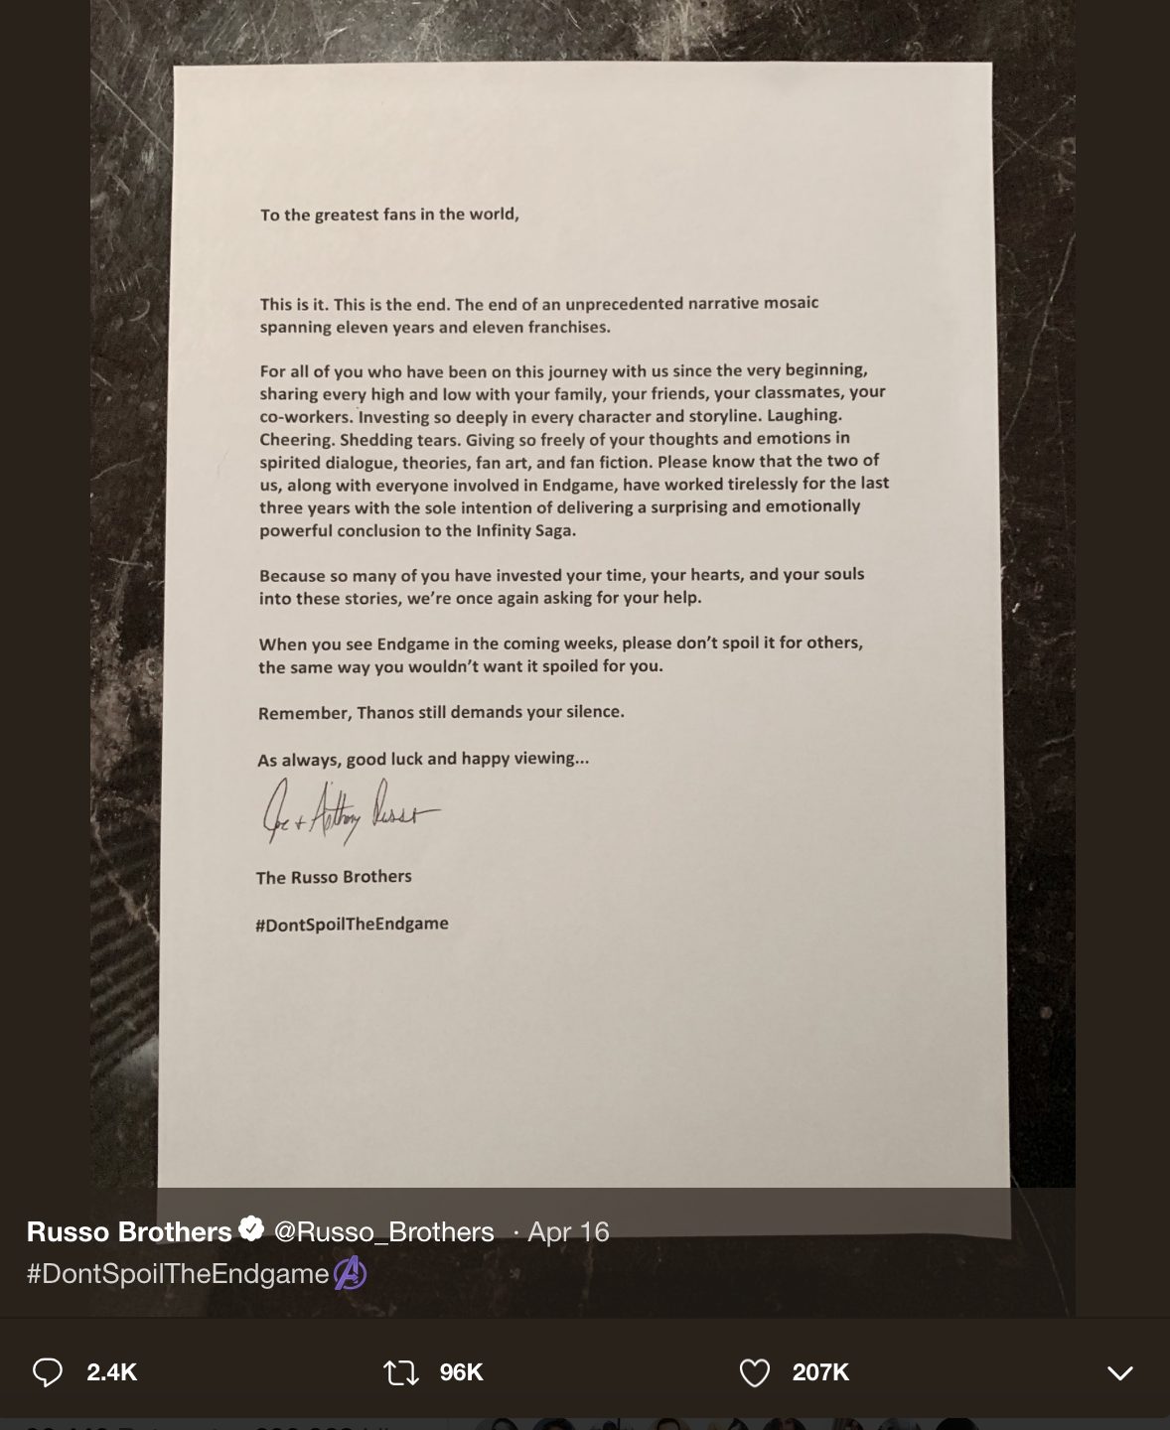
Task: Retweet the Russo Brothers post
Action: coord(400,1372)
